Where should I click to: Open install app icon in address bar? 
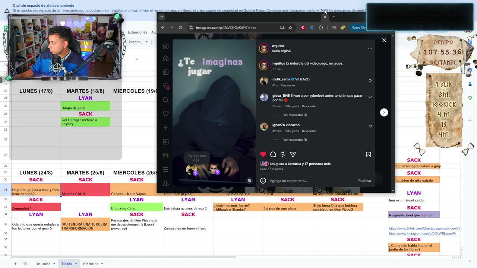pyautogui.click(x=282, y=28)
